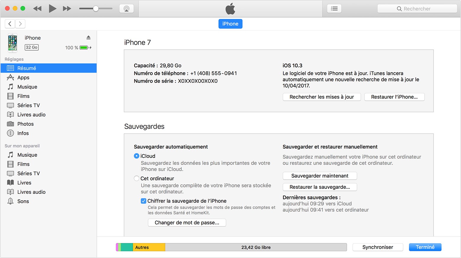Click Sauvegarder maintenant
Viewport: 461px width, 258px height.
[x=320, y=175]
